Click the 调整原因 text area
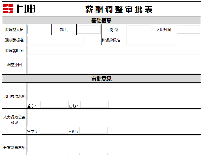The height and width of the screenshot is (155, 203). tap(114, 65)
